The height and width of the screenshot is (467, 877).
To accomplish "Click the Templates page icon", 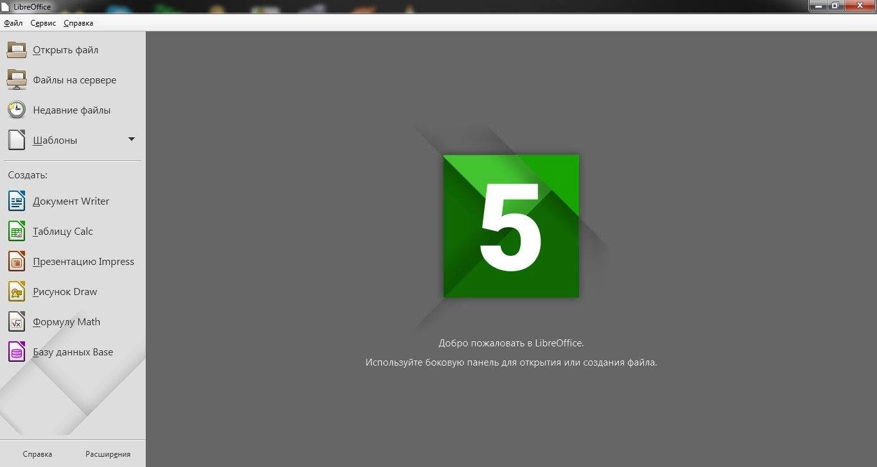I will point(17,140).
